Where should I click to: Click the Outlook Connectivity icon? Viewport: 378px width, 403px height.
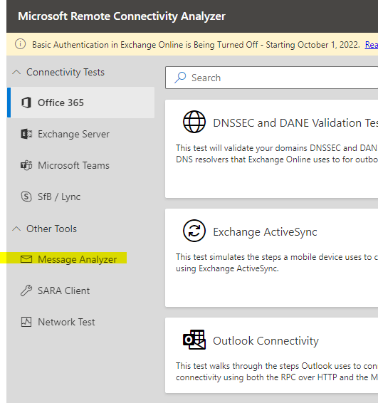click(194, 340)
